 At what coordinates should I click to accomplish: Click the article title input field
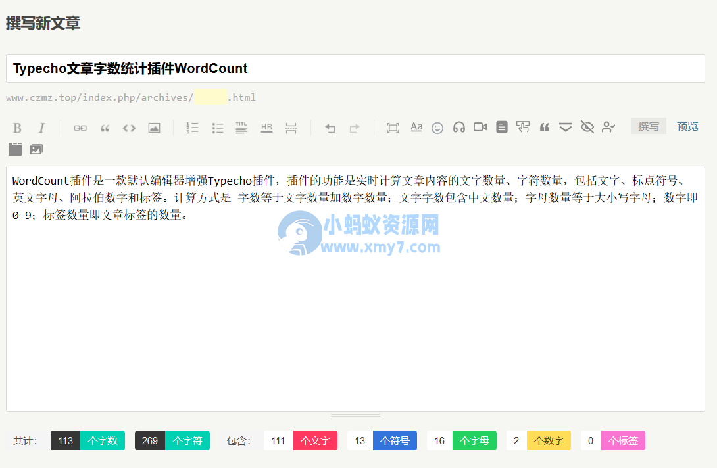[355, 68]
